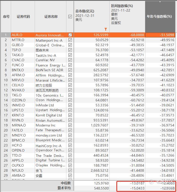Screen dimensions: 177x192
Task: Toggle the select-all checkbox in header
Action: click(70, 17)
